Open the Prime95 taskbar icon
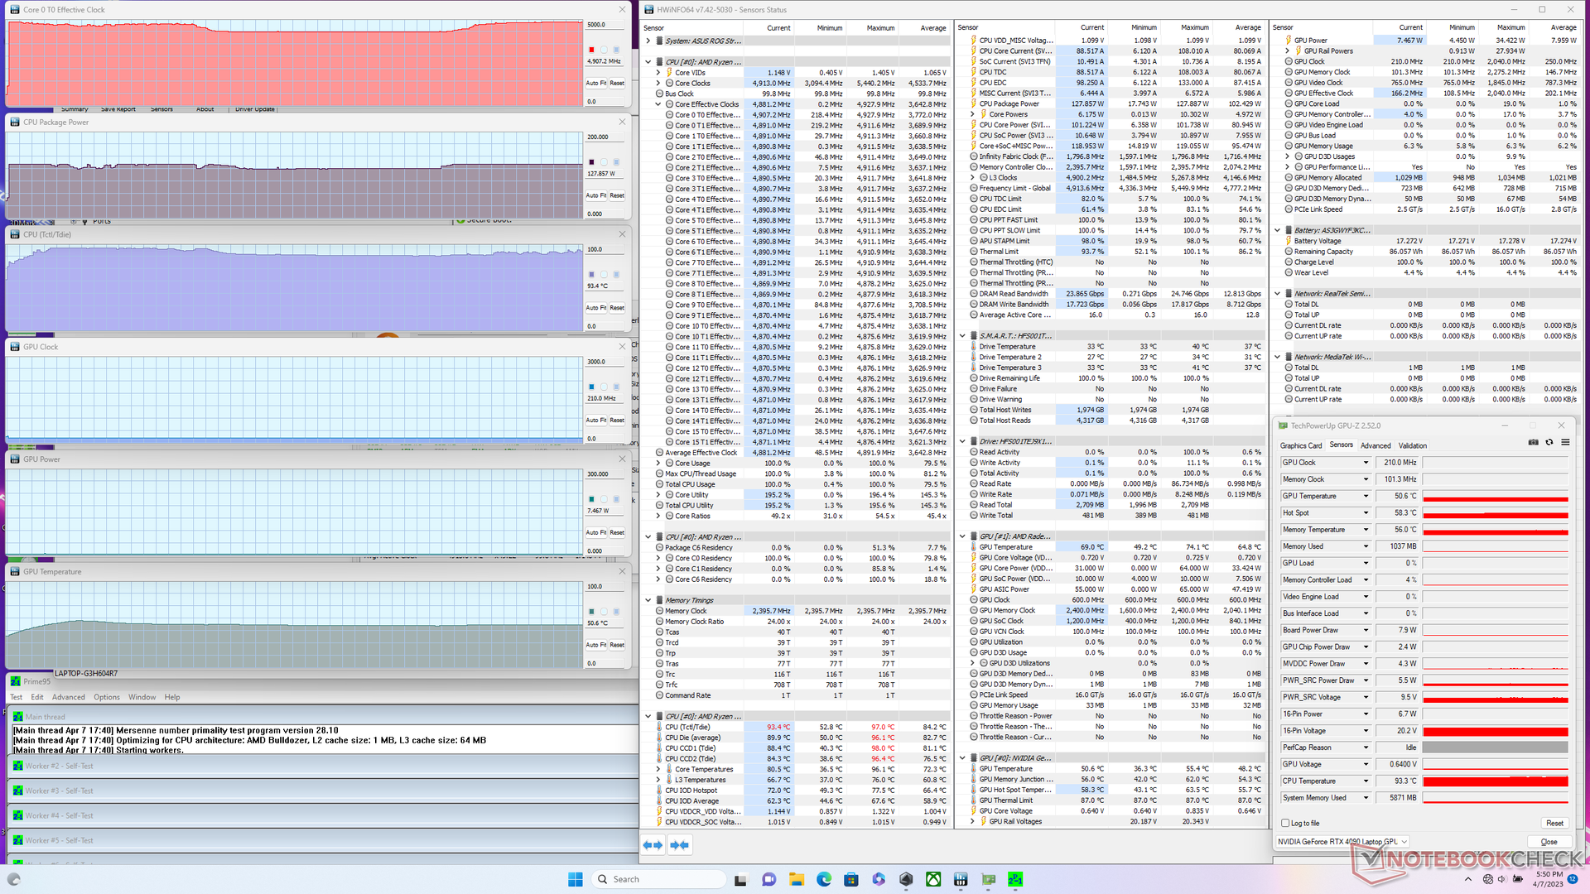Screen dimensions: 1590x894 pyautogui.click(x=1015, y=879)
